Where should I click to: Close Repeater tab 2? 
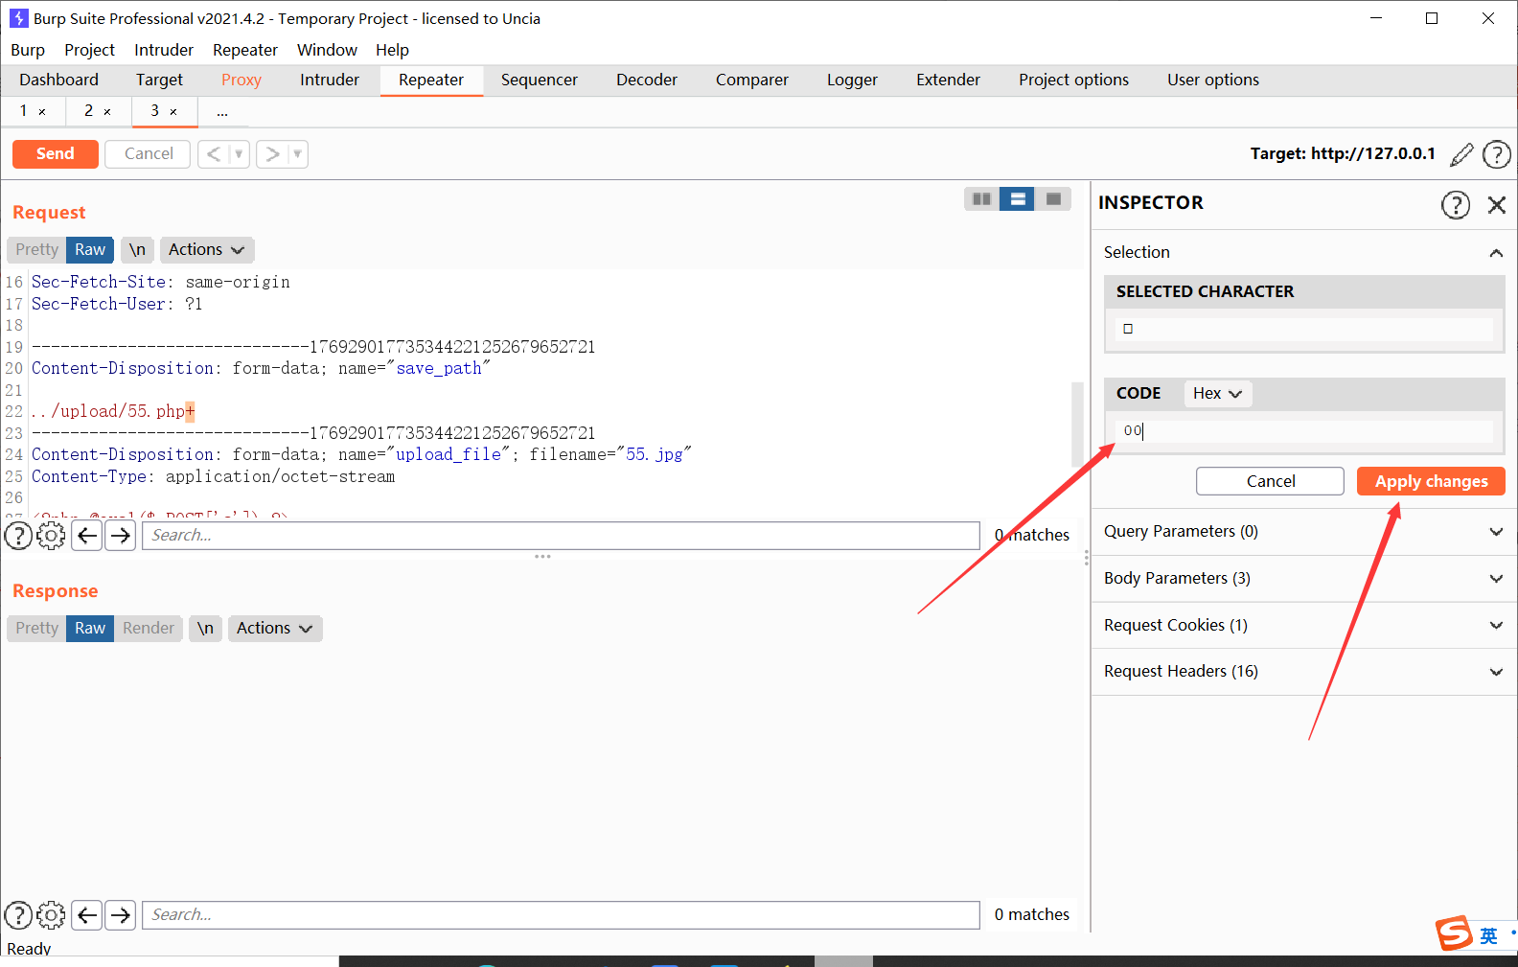[107, 111]
